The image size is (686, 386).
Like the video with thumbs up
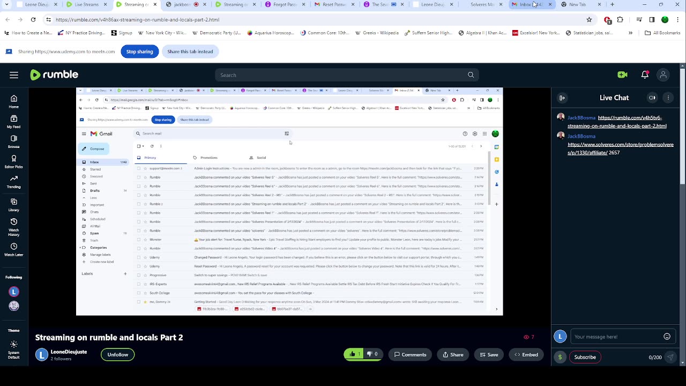[x=355, y=354]
